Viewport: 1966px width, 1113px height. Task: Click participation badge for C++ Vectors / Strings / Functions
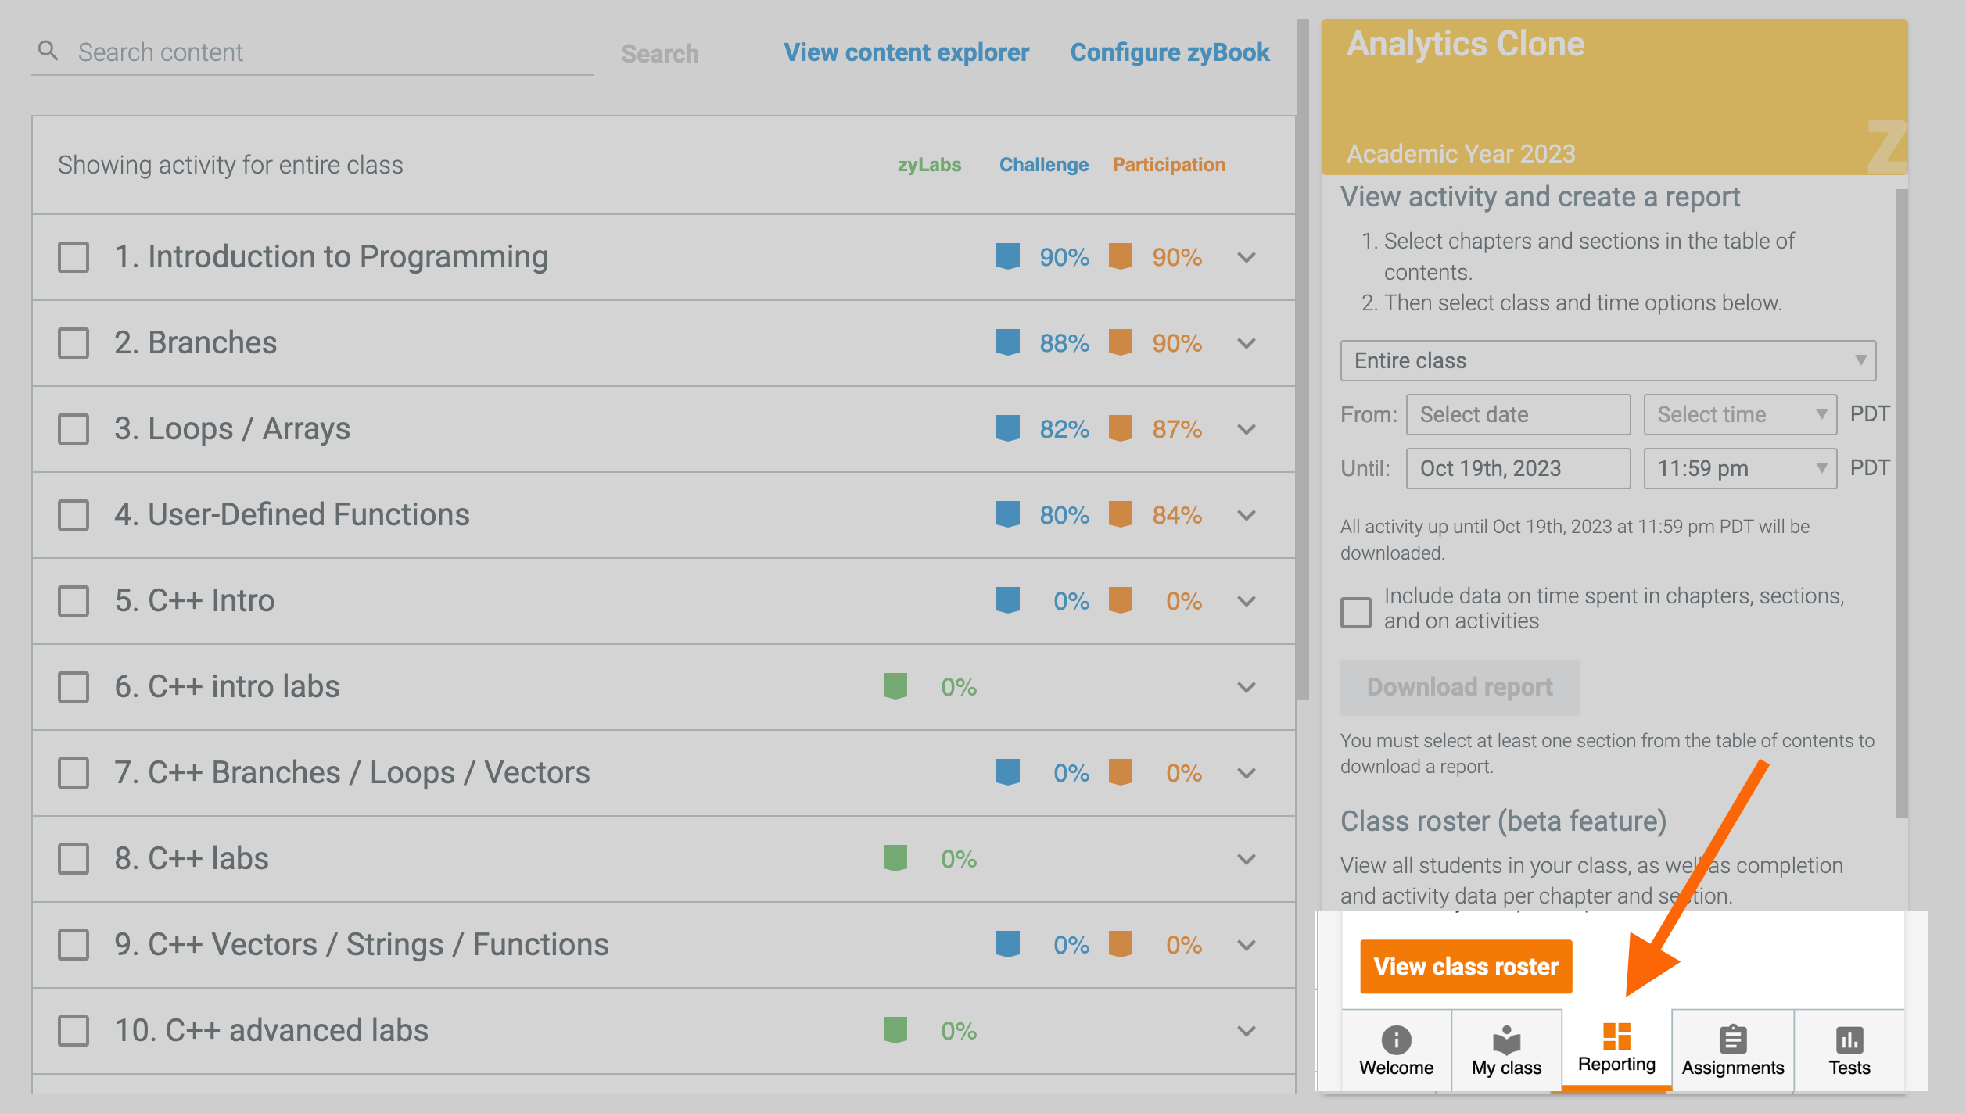(1121, 944)
